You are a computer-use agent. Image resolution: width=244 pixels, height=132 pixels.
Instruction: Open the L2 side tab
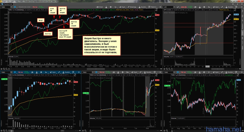click(242, 42)
